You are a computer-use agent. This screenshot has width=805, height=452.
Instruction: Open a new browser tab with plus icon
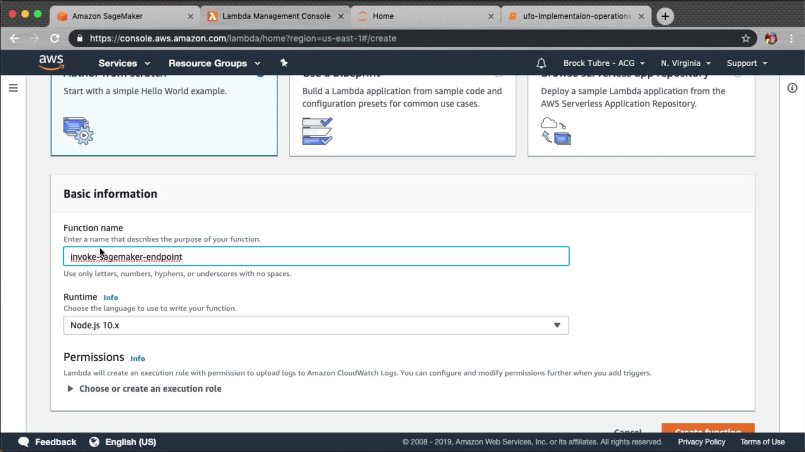(x=665, y=16)
